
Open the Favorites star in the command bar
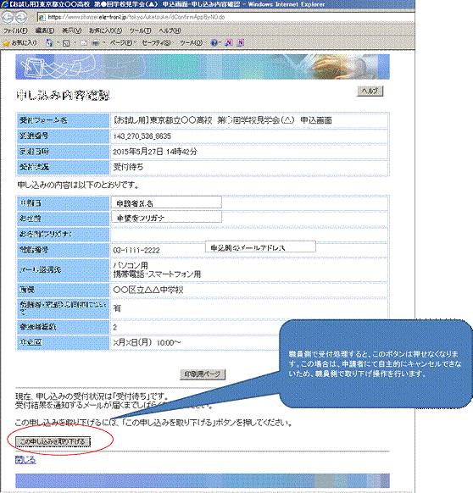(19, 42)
